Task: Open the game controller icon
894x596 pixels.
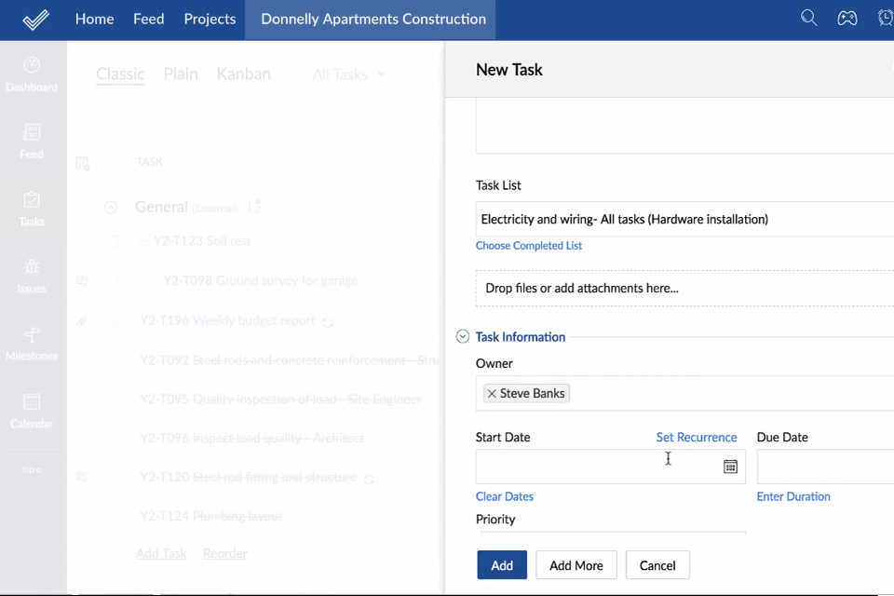Action: pos(847,19)
